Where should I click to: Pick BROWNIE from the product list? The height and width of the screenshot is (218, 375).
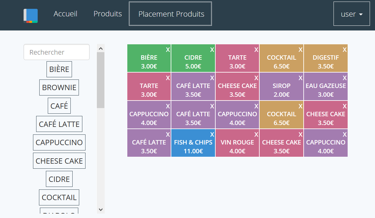tap(59, 88)
